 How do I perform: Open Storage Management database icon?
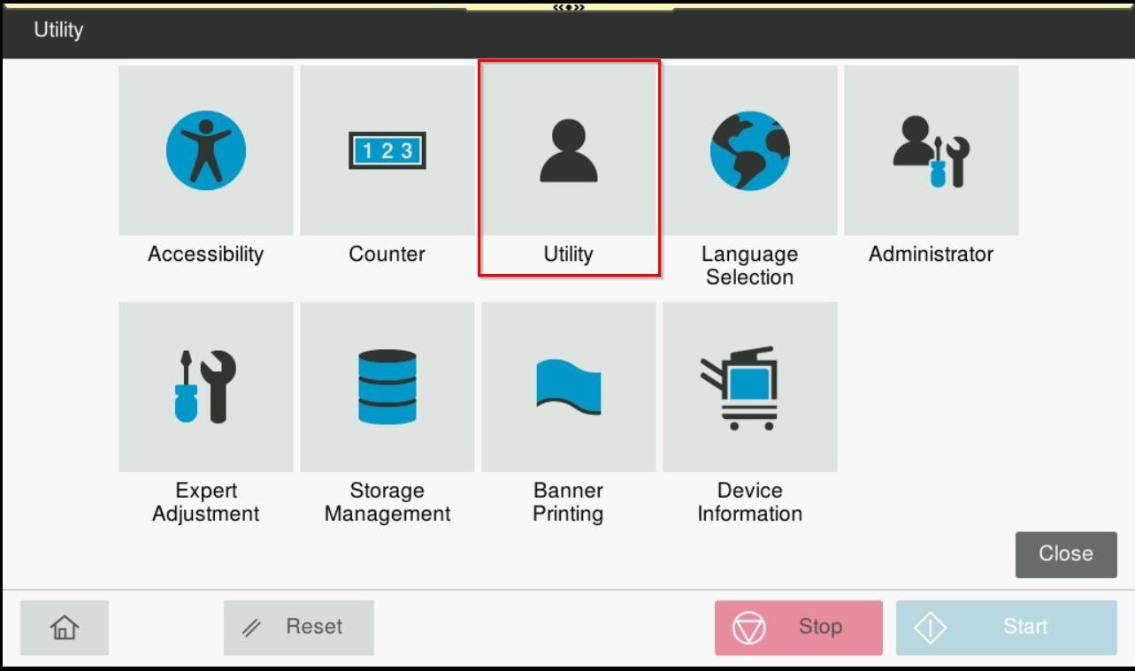(x=387, y=386)
